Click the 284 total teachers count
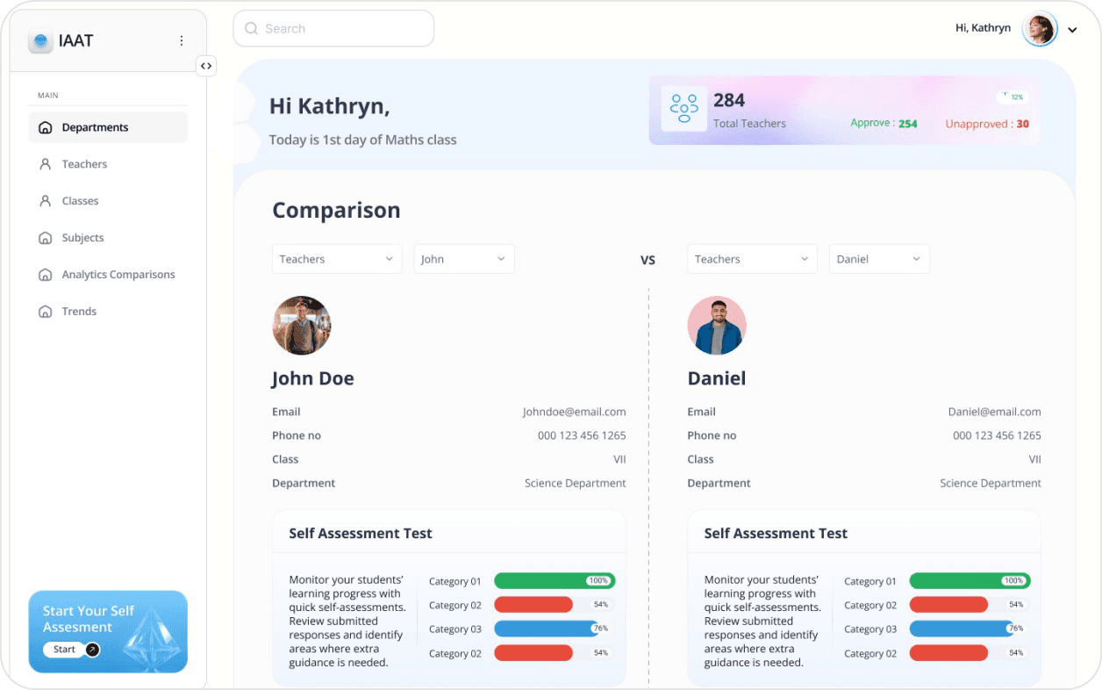Screen dimensions: 1102x690 point(729,100)
